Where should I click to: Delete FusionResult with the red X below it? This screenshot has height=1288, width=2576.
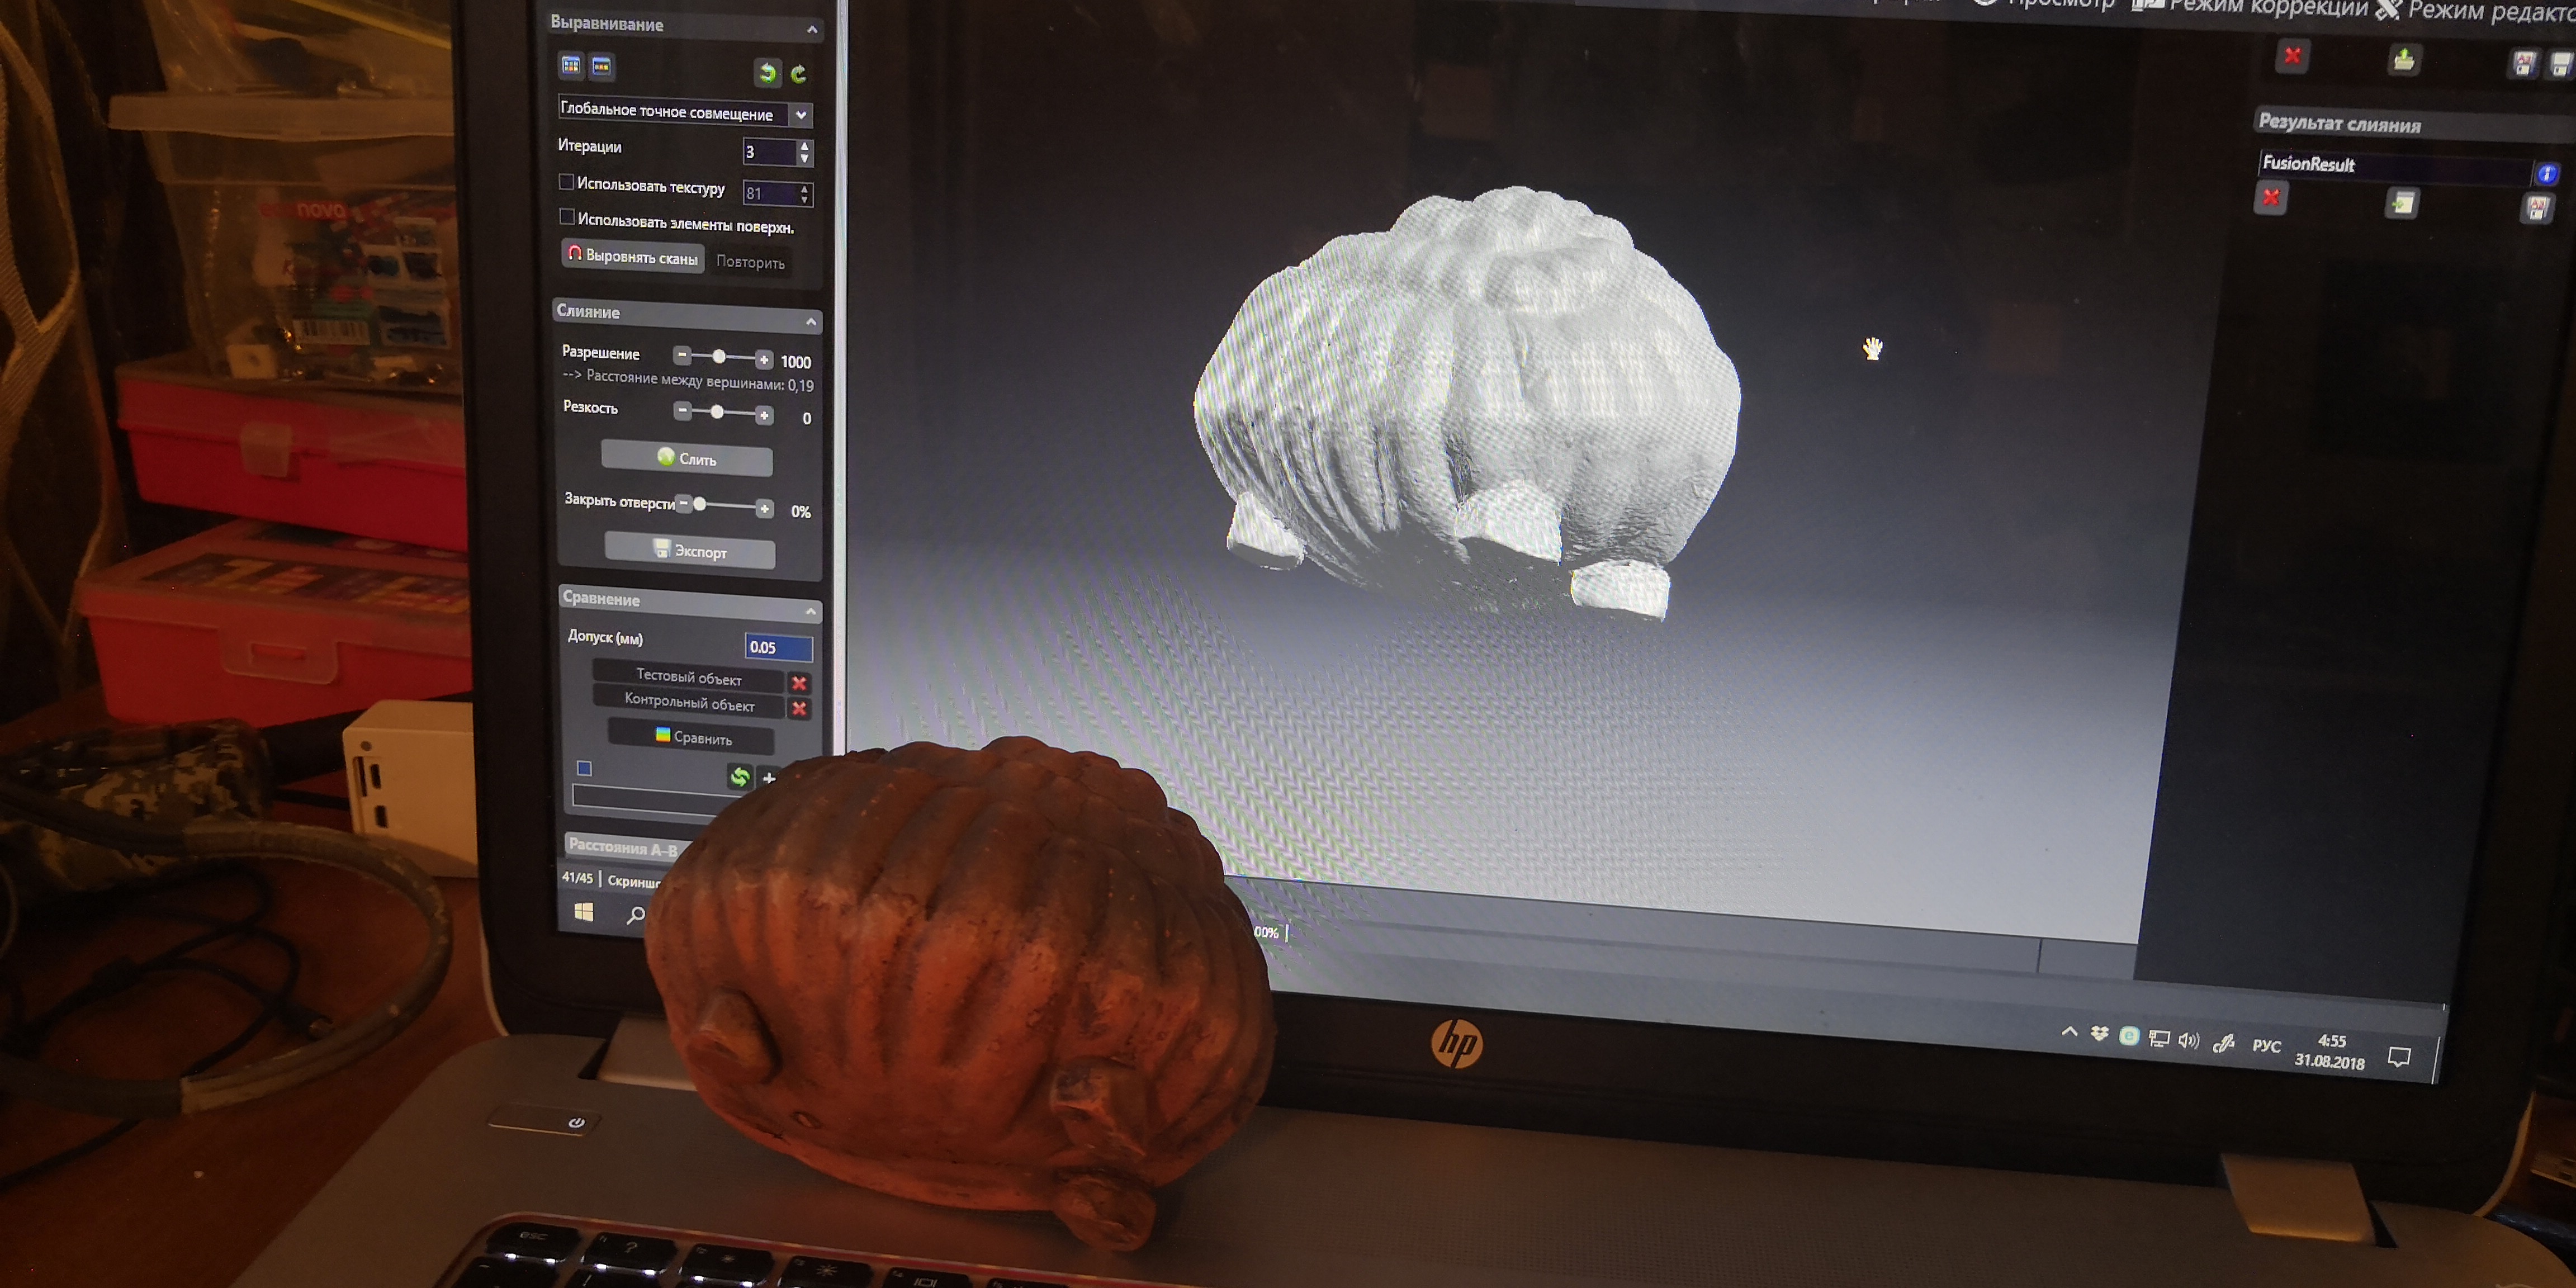click(x=2271, y=197)
